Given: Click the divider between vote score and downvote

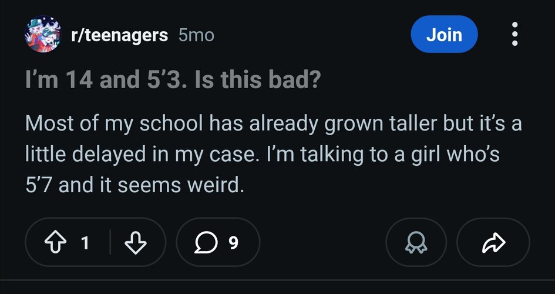Looking at the screenshot, I should coord(110,242).
